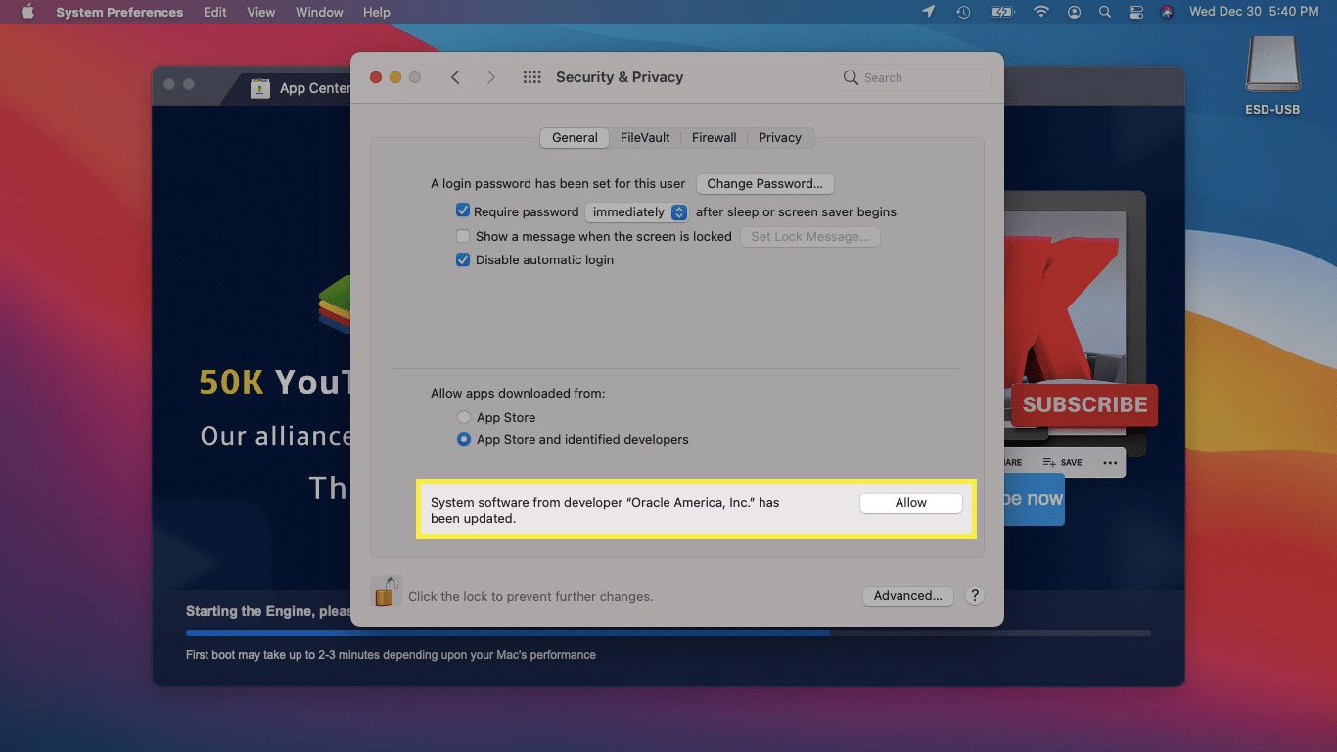
Task: Click the location services arrow in menu bar
Action: pos(929,12)
